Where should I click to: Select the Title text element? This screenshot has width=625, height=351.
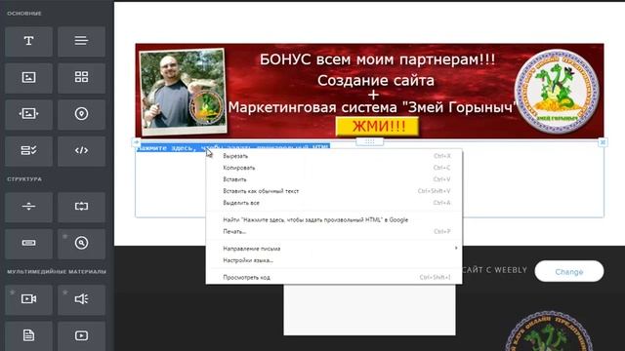pyautogui.click(x=28, y=41)
